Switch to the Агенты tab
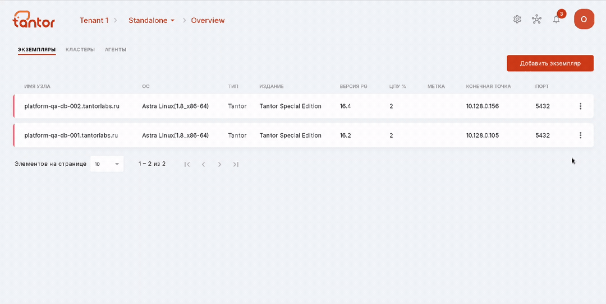 point(116,50)
